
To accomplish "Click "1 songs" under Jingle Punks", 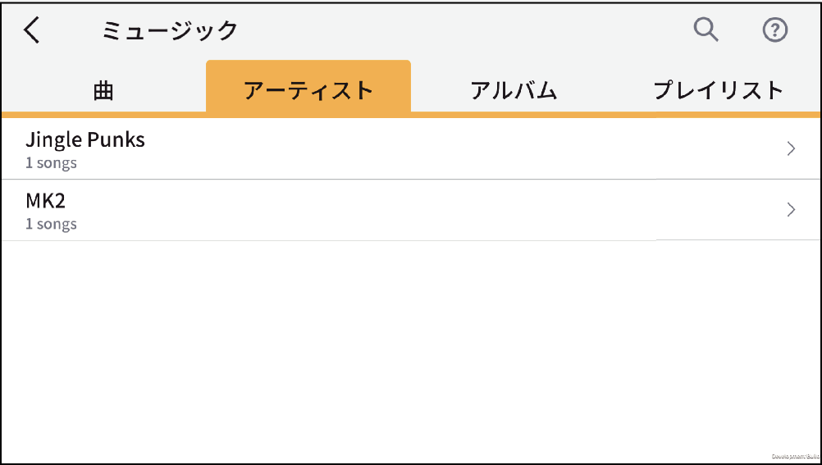I will (x=51, y=163).
